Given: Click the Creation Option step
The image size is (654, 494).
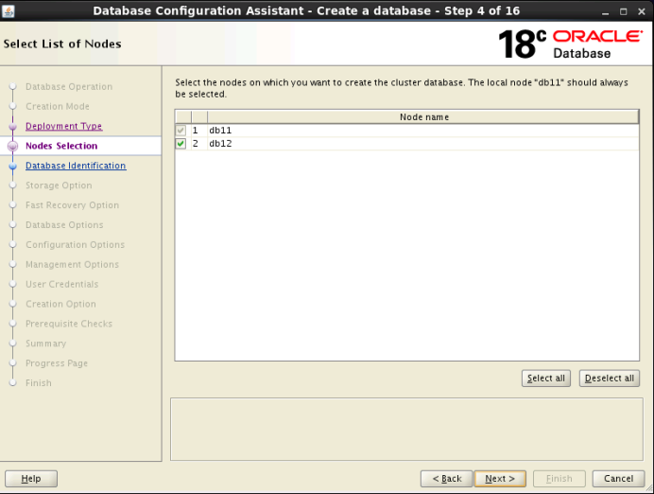Looking at the screenshot, I should click(60, 304).
